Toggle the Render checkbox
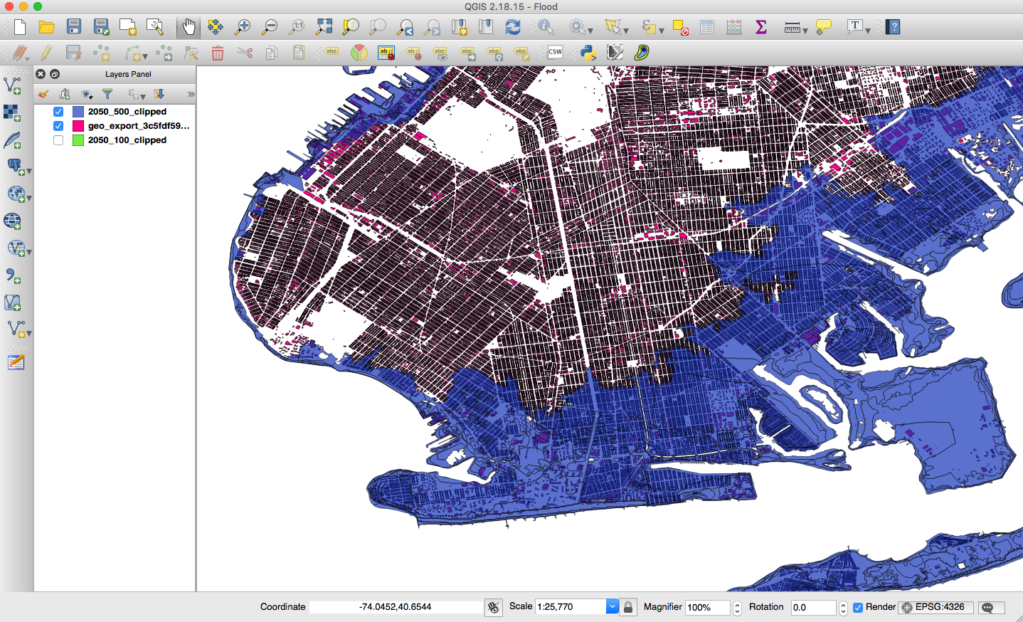 pyautogui.click(x=858, y=607)
